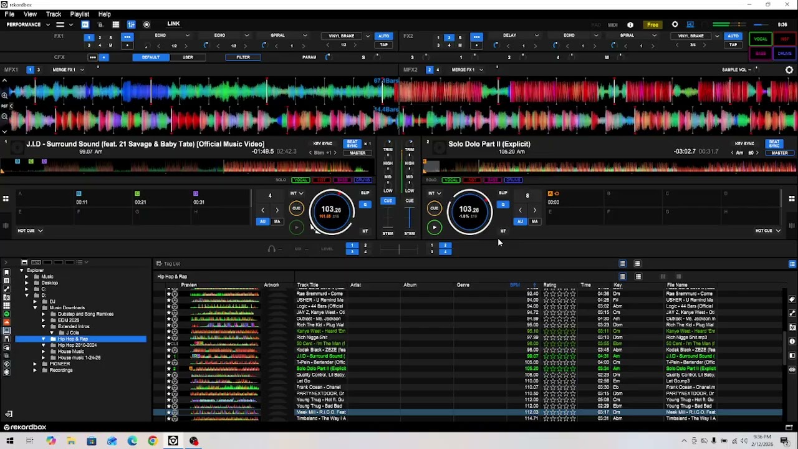Open the Playlist menu
This screenshot has width=798, height=449.
tap(79, 14)
